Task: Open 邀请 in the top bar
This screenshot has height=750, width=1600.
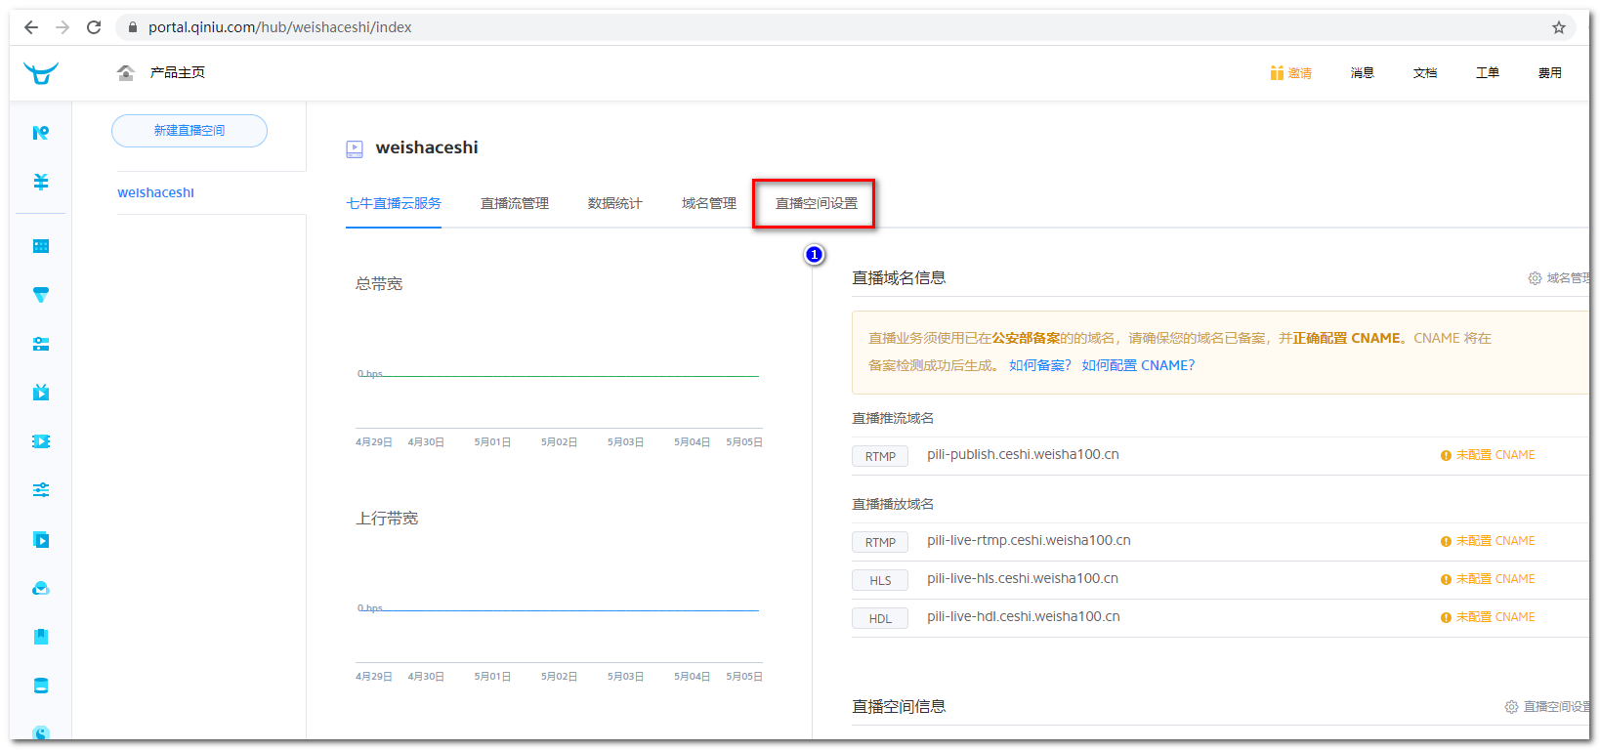Action: (x=1300, y=73)
